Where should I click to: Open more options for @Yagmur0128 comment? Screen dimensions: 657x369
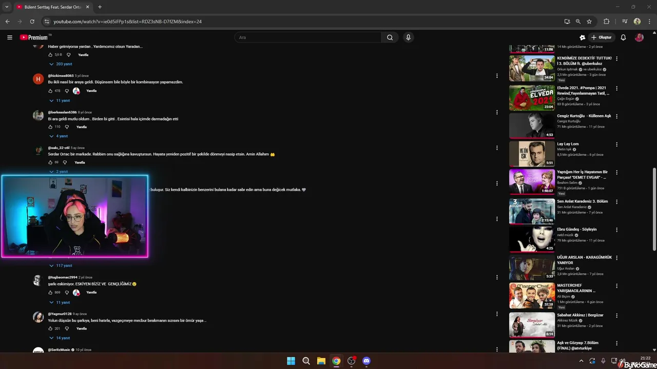pyautogui.click(x=496, y=314)
